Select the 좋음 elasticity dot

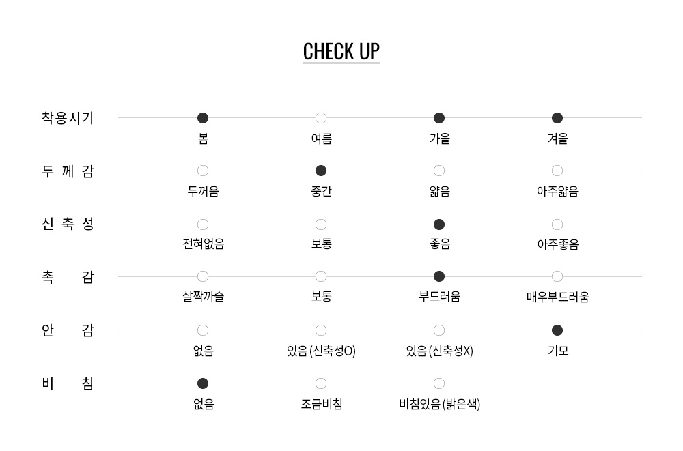tap(439, 224)
